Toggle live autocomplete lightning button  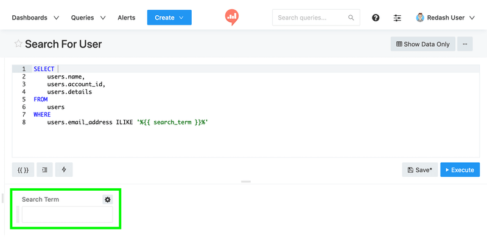(64, 170)
